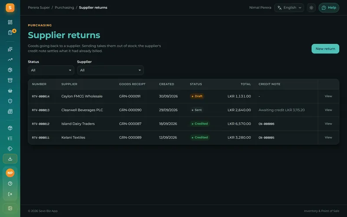Image resolution: width=347 pixels, height=217 pixels.
Task: Click the Help button in header
Action: [x=329, y=8]
